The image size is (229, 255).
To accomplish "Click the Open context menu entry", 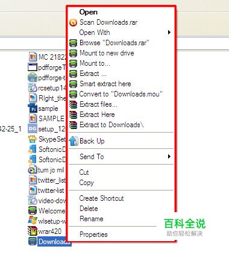I will coord(89,12).
